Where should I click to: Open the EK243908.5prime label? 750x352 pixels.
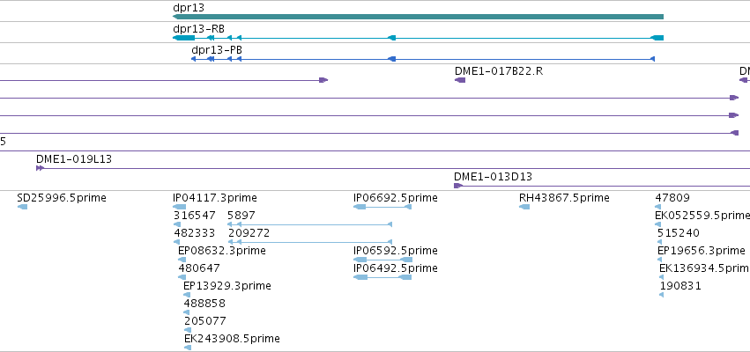232,339
